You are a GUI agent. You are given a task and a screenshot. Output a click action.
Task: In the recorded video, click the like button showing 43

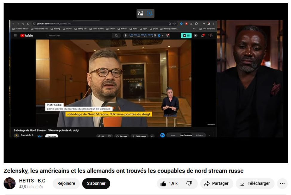pos(101,136)
